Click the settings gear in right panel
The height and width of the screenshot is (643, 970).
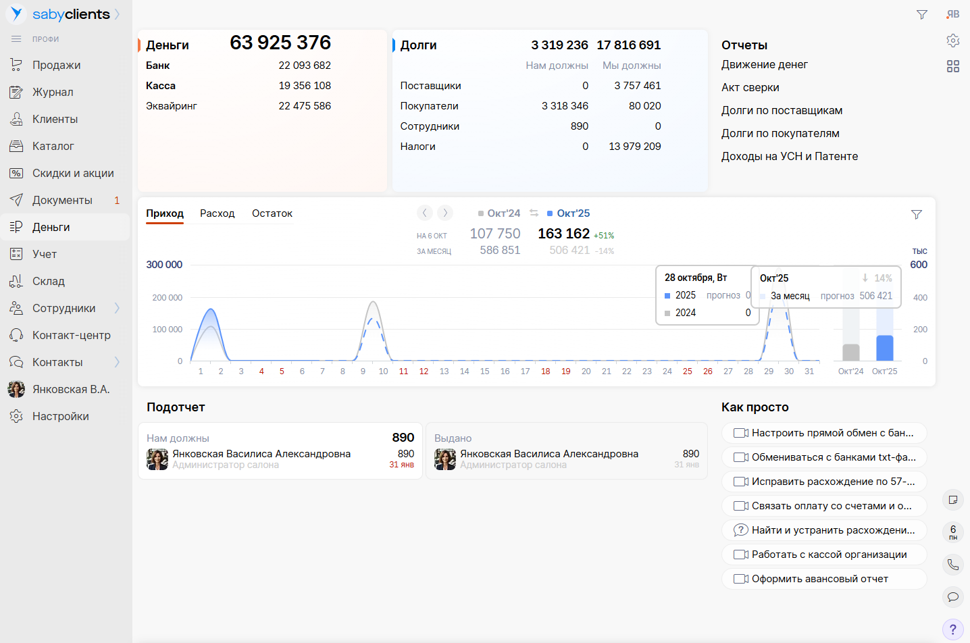tap(953, 41)
